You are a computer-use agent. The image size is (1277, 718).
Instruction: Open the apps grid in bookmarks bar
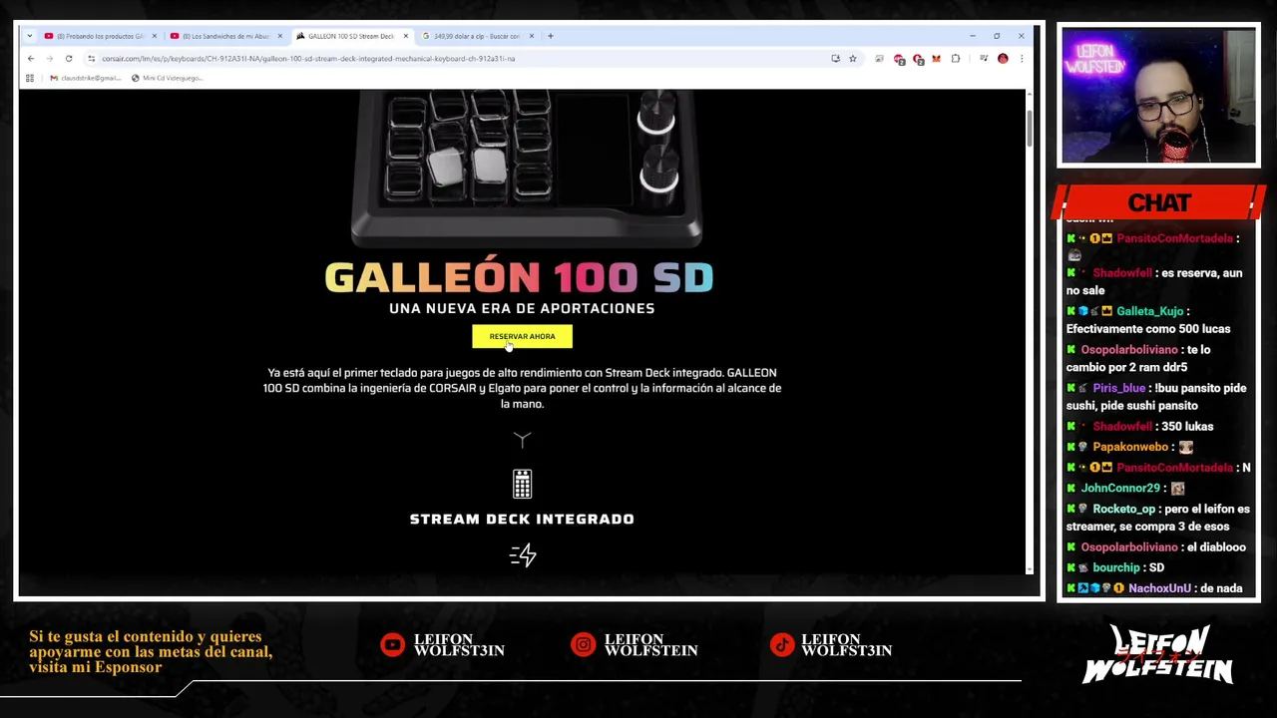(30, 78)
